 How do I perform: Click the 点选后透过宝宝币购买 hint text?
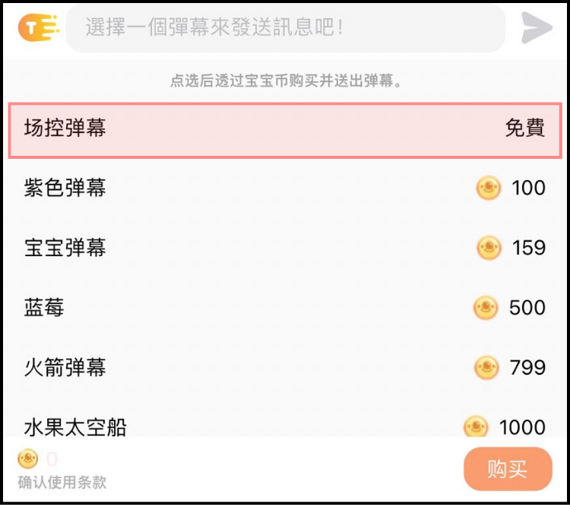(285, 81)
